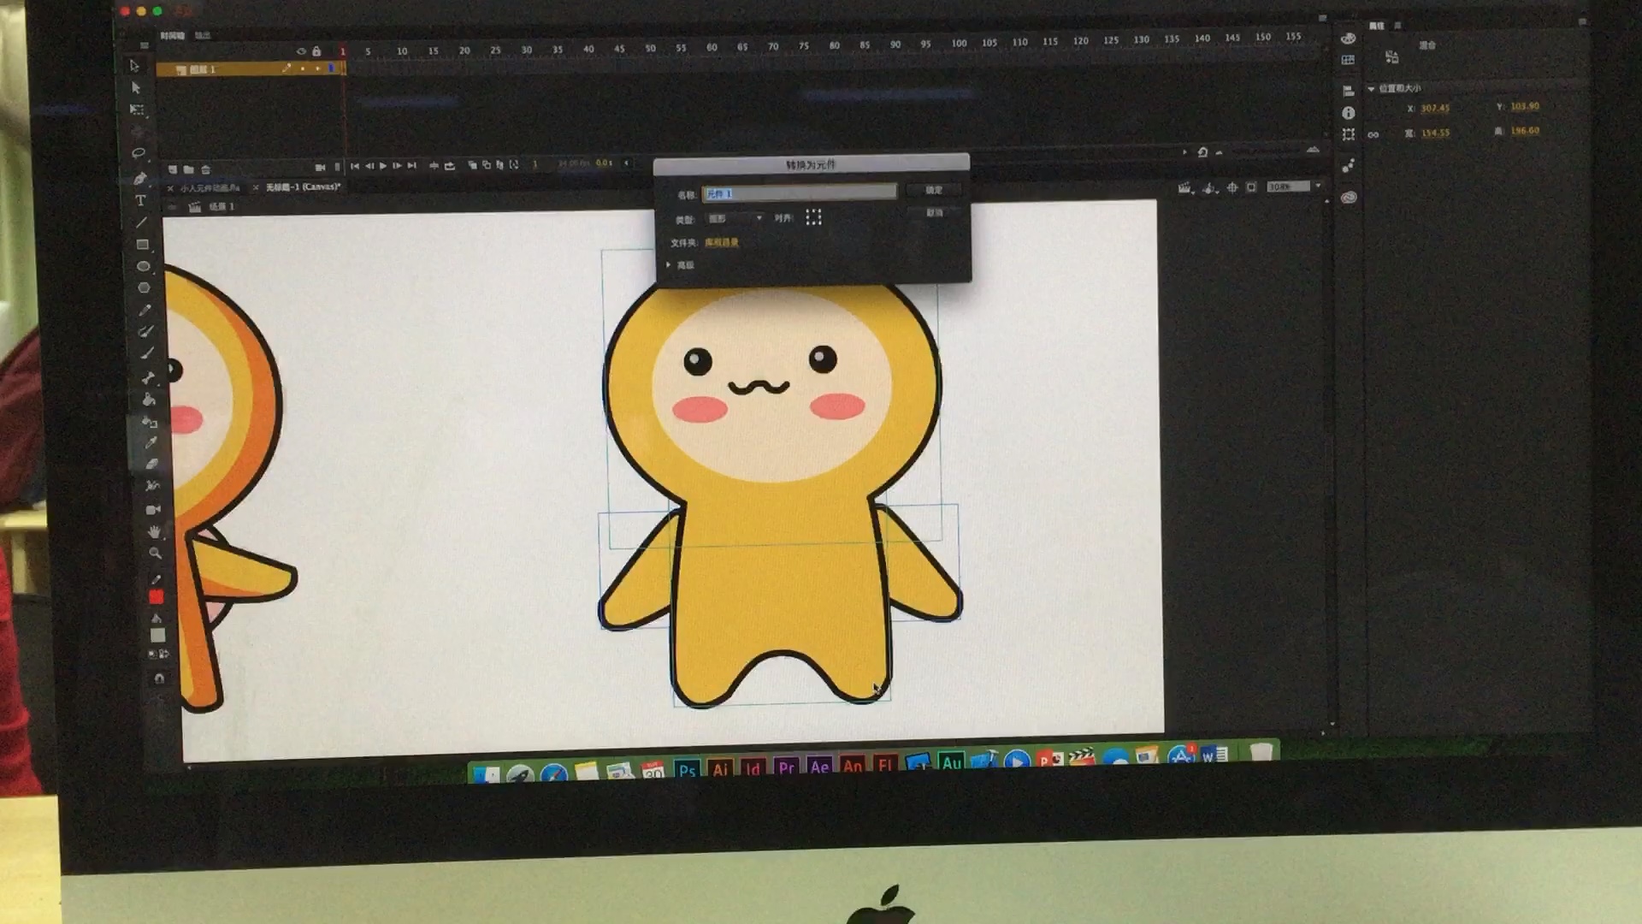Toggle clip content outside stage

(1251, 187)
